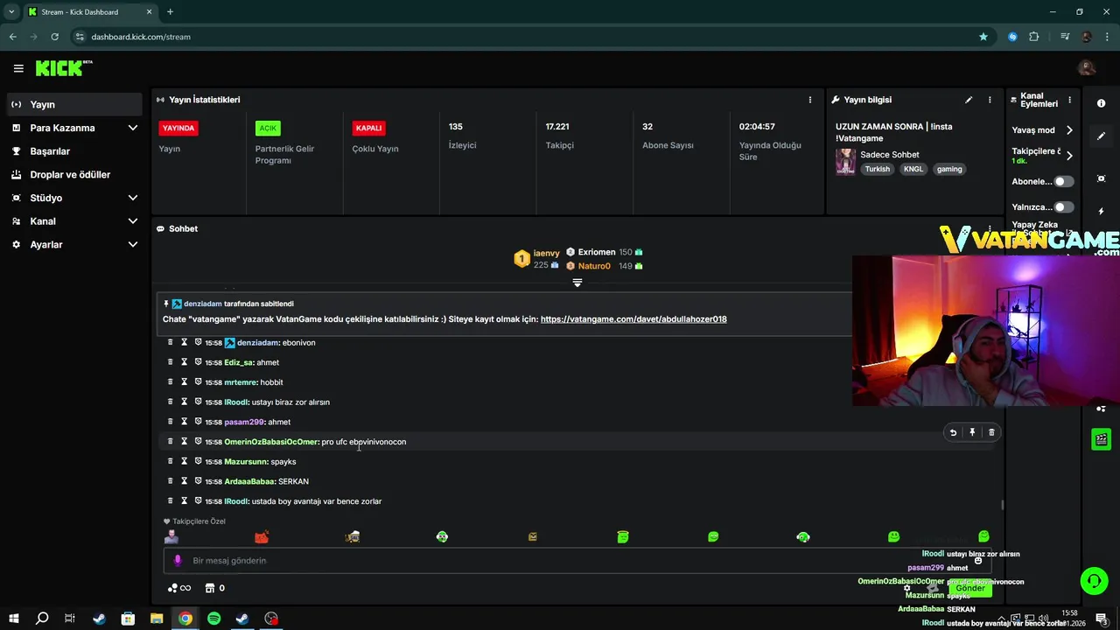This screenshot has width=1120, height=630.
Task: Click the undo icon on the OmerinOzBabasiOcOmer message
Action: pos(953,432)
